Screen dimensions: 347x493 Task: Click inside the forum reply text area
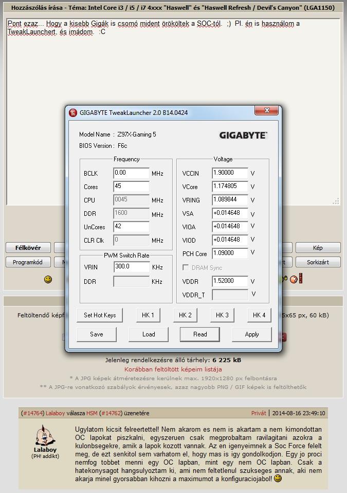coord(173,112)
